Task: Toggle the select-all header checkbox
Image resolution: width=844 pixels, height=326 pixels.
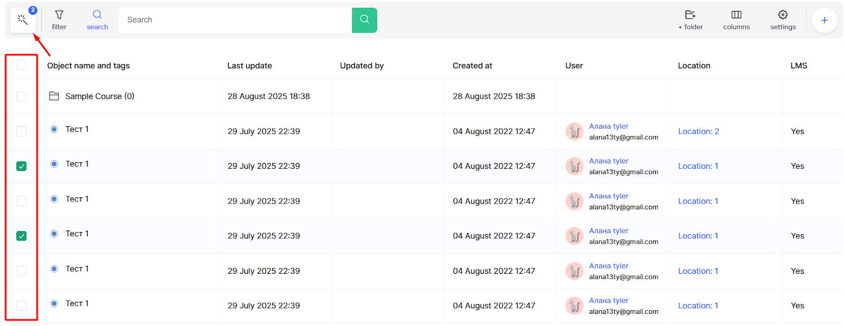Action: coord(21,65)
